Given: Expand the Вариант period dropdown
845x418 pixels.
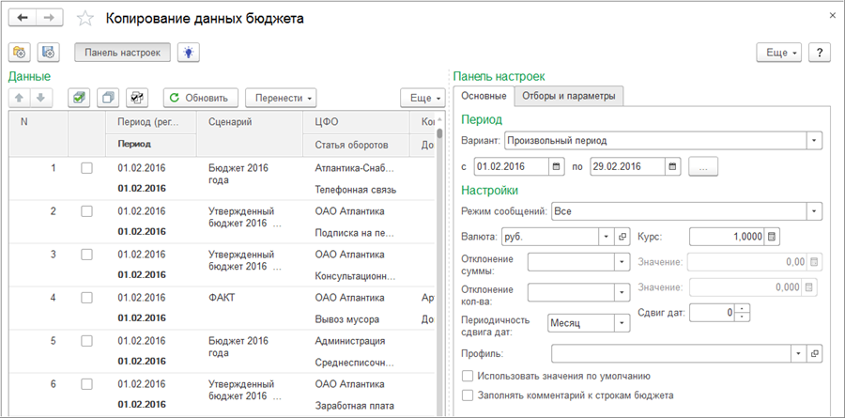Looking at the screenshot, I should click(x=814, y=140).
